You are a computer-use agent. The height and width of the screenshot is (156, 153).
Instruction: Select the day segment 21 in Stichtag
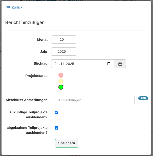(x=57, y=64)
